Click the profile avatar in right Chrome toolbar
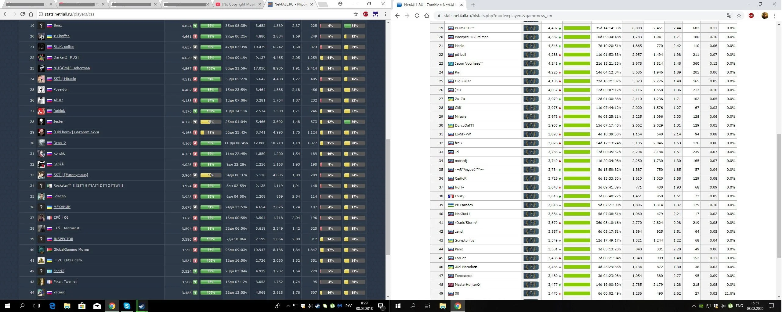The height and width of the screenshot is (312, 782). tap(765, 16)
